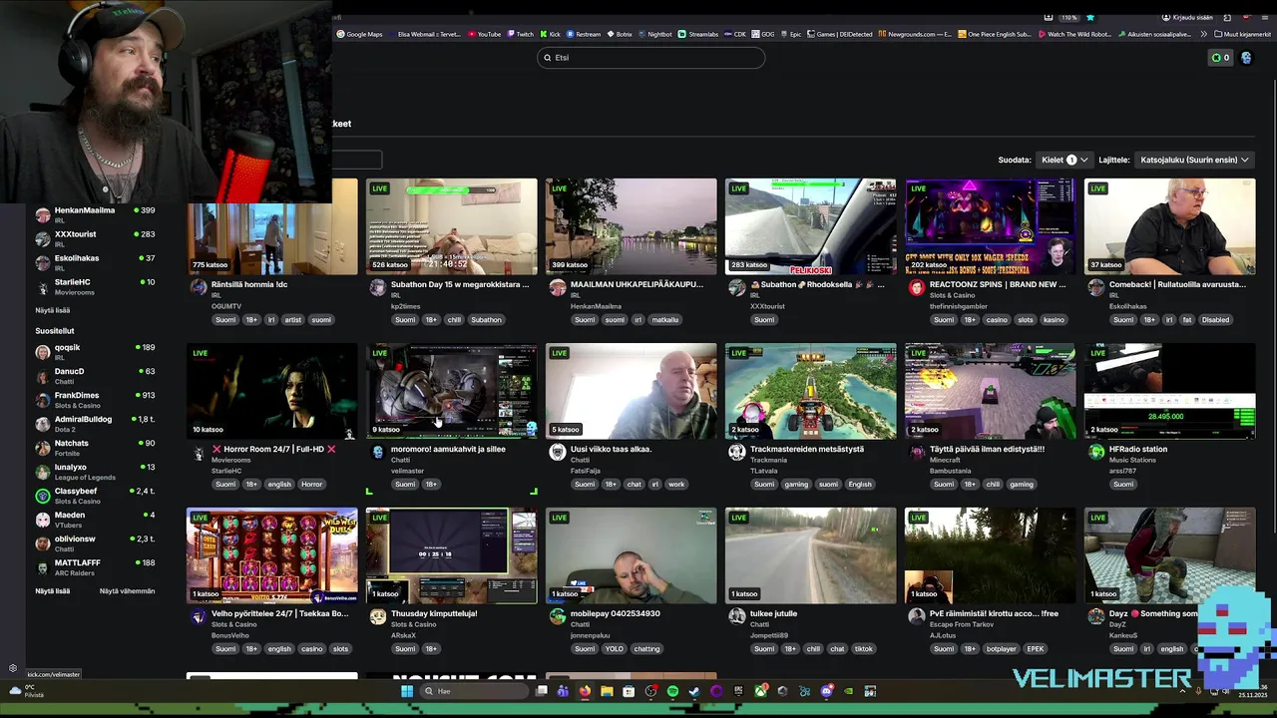Click the Firefox bookmark star icon
The image size is (1277, 718).
click(x=1089, y=17)
